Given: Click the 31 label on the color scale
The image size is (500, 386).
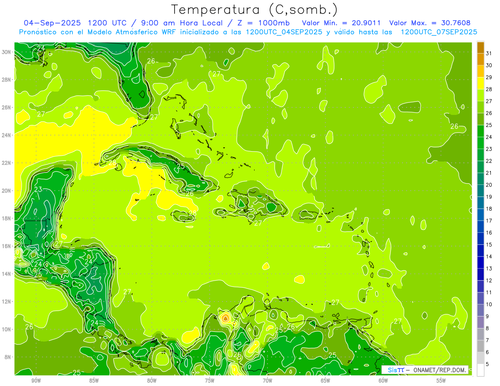Looking at the screenshot, I should coord(489,53).
